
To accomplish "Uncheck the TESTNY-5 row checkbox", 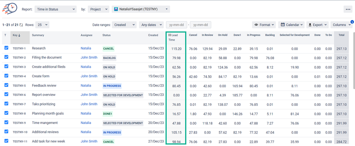I will (6, 85).
